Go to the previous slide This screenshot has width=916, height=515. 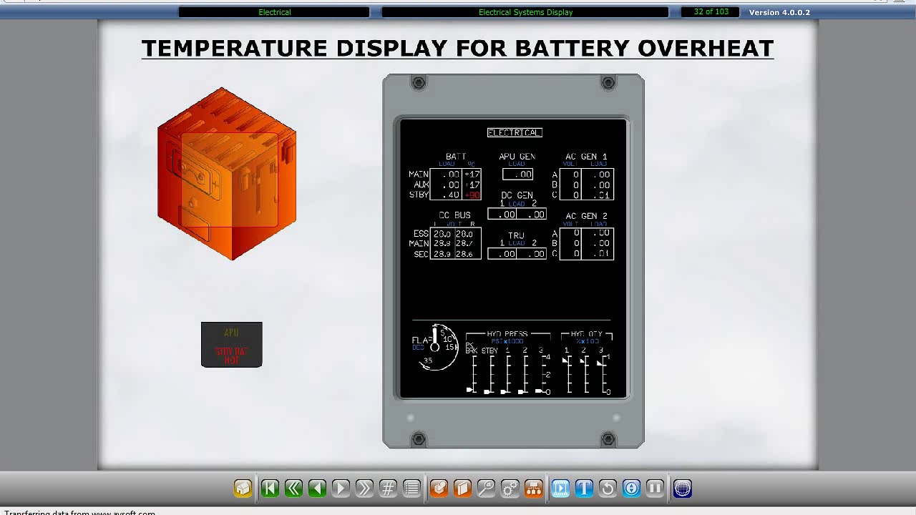click(317, 489)
